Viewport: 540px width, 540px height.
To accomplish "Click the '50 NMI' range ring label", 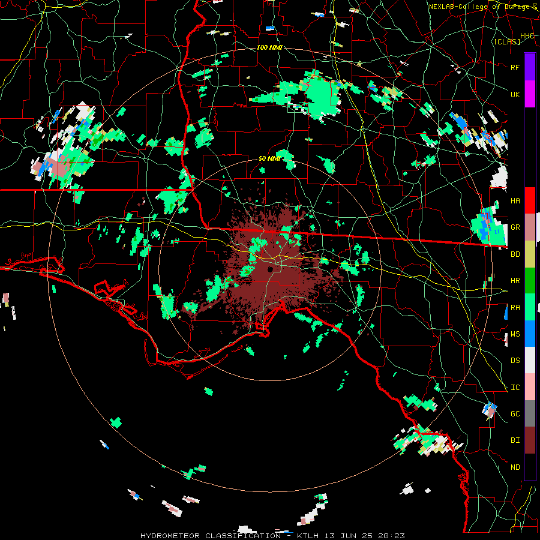I will (269, 159).
